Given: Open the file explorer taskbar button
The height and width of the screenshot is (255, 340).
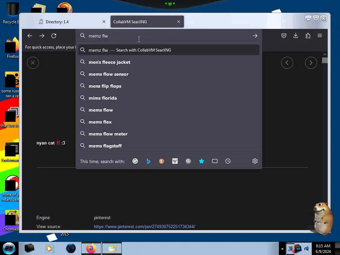Looking at the screenshot, I should [112, 248].
